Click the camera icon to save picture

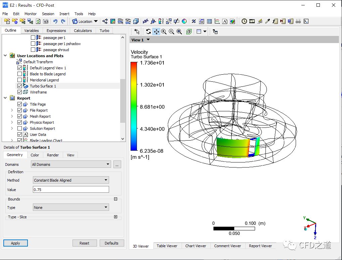click(x=46, y=21)
